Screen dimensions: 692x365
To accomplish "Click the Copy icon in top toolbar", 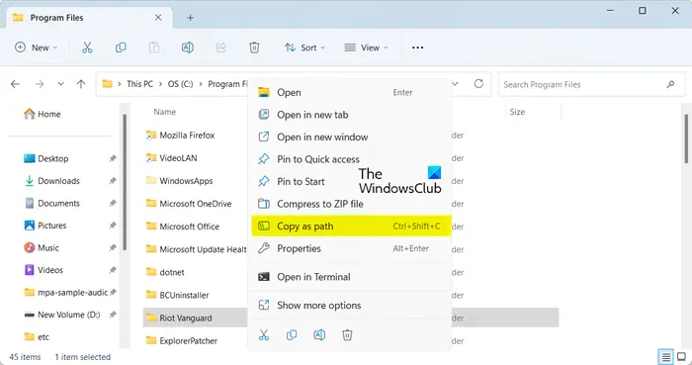I will click(x=121, y=47).
